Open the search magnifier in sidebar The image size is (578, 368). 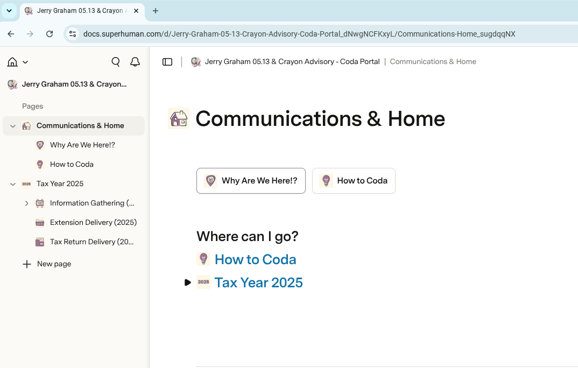coord(116,62)
